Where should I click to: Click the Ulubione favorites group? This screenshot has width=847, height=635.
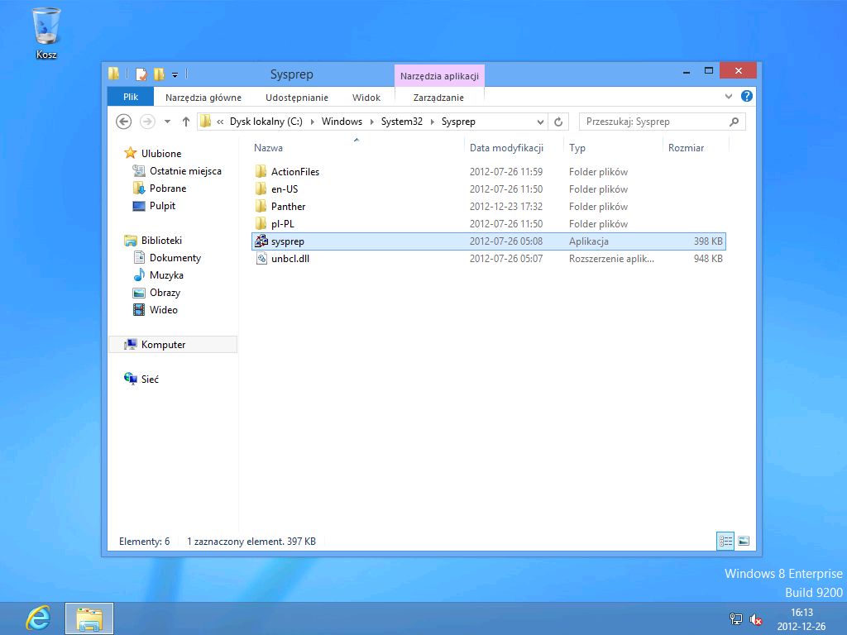161,153
